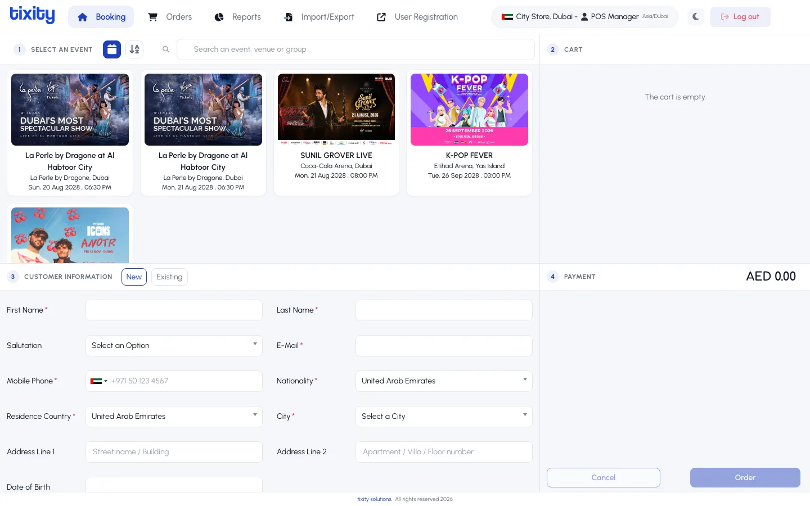Choose the K-POP FEVER event card
Image resolution: width=810 pixels, height=506 pixels.
tap(470, 133)
